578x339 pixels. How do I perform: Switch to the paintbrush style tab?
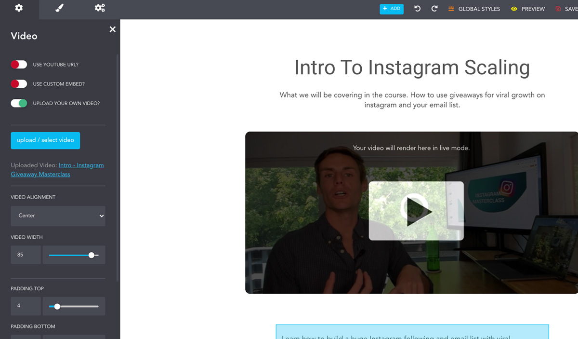59,8
